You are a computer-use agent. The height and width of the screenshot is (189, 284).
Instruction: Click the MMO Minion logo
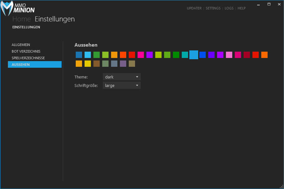pos(18,8)
